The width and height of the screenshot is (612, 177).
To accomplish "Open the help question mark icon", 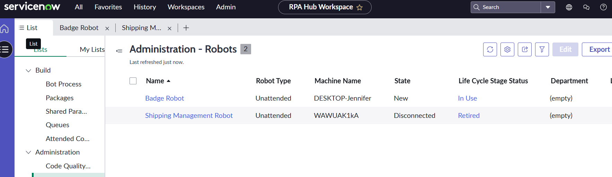I will (603, 7).
